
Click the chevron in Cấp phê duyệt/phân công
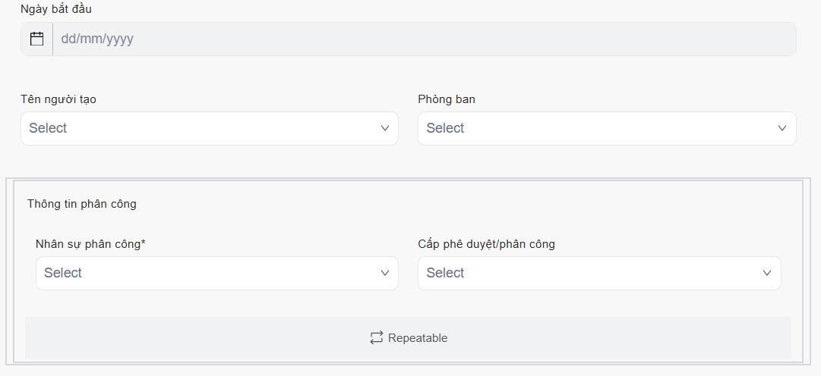767,273
